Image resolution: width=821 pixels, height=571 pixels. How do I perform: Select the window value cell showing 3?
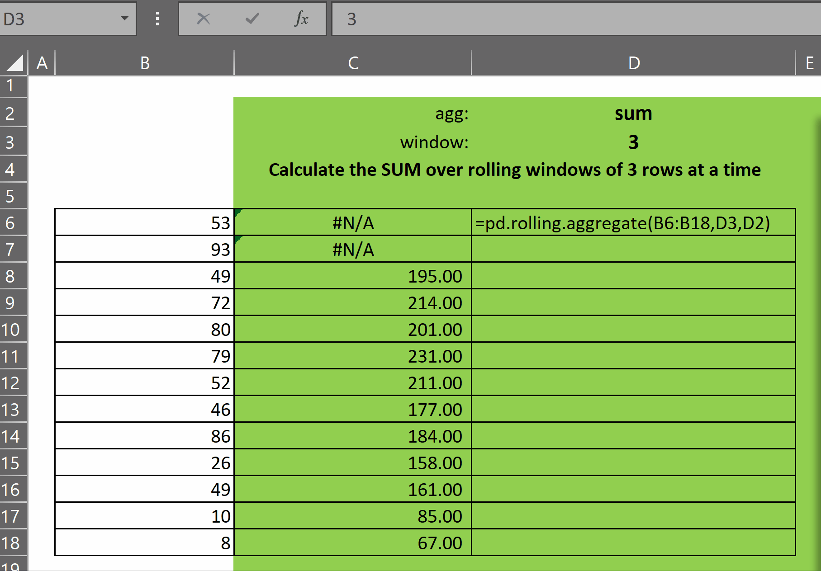pyautogui.click(x=633, y=142)
